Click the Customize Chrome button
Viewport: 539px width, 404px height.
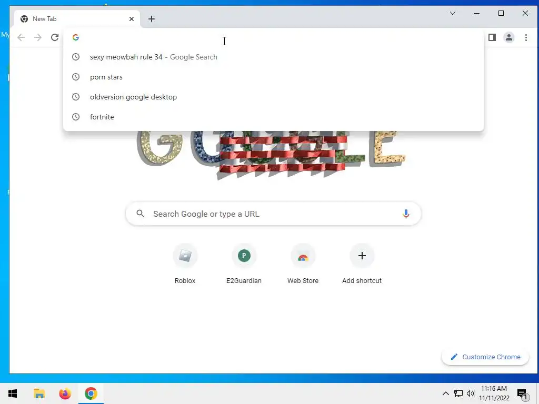(x=485, y=357)
